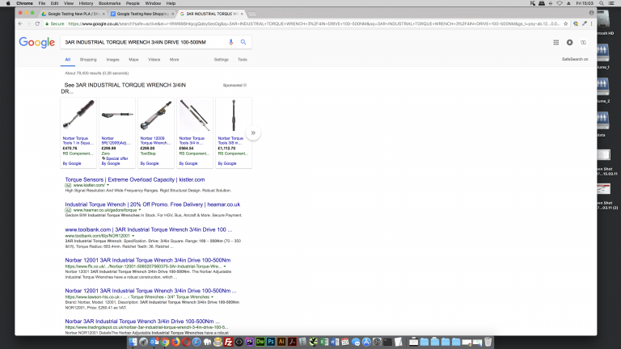Open the More search category dropdown
This screenshot has width=621, height=349.
point(175,60)
